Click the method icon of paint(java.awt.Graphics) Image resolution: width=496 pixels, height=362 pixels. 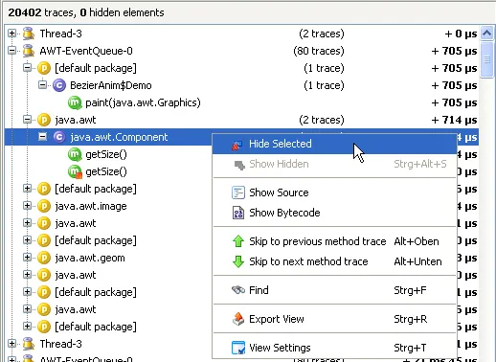(x=75, y=102)
